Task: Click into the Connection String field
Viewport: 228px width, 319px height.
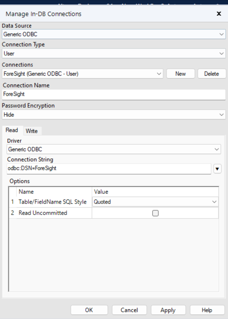Action: click(x=109, y=168)
